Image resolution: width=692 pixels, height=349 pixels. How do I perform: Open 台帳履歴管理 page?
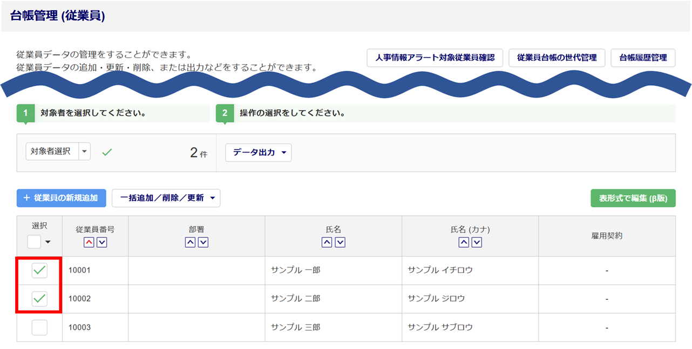[643, 58]
